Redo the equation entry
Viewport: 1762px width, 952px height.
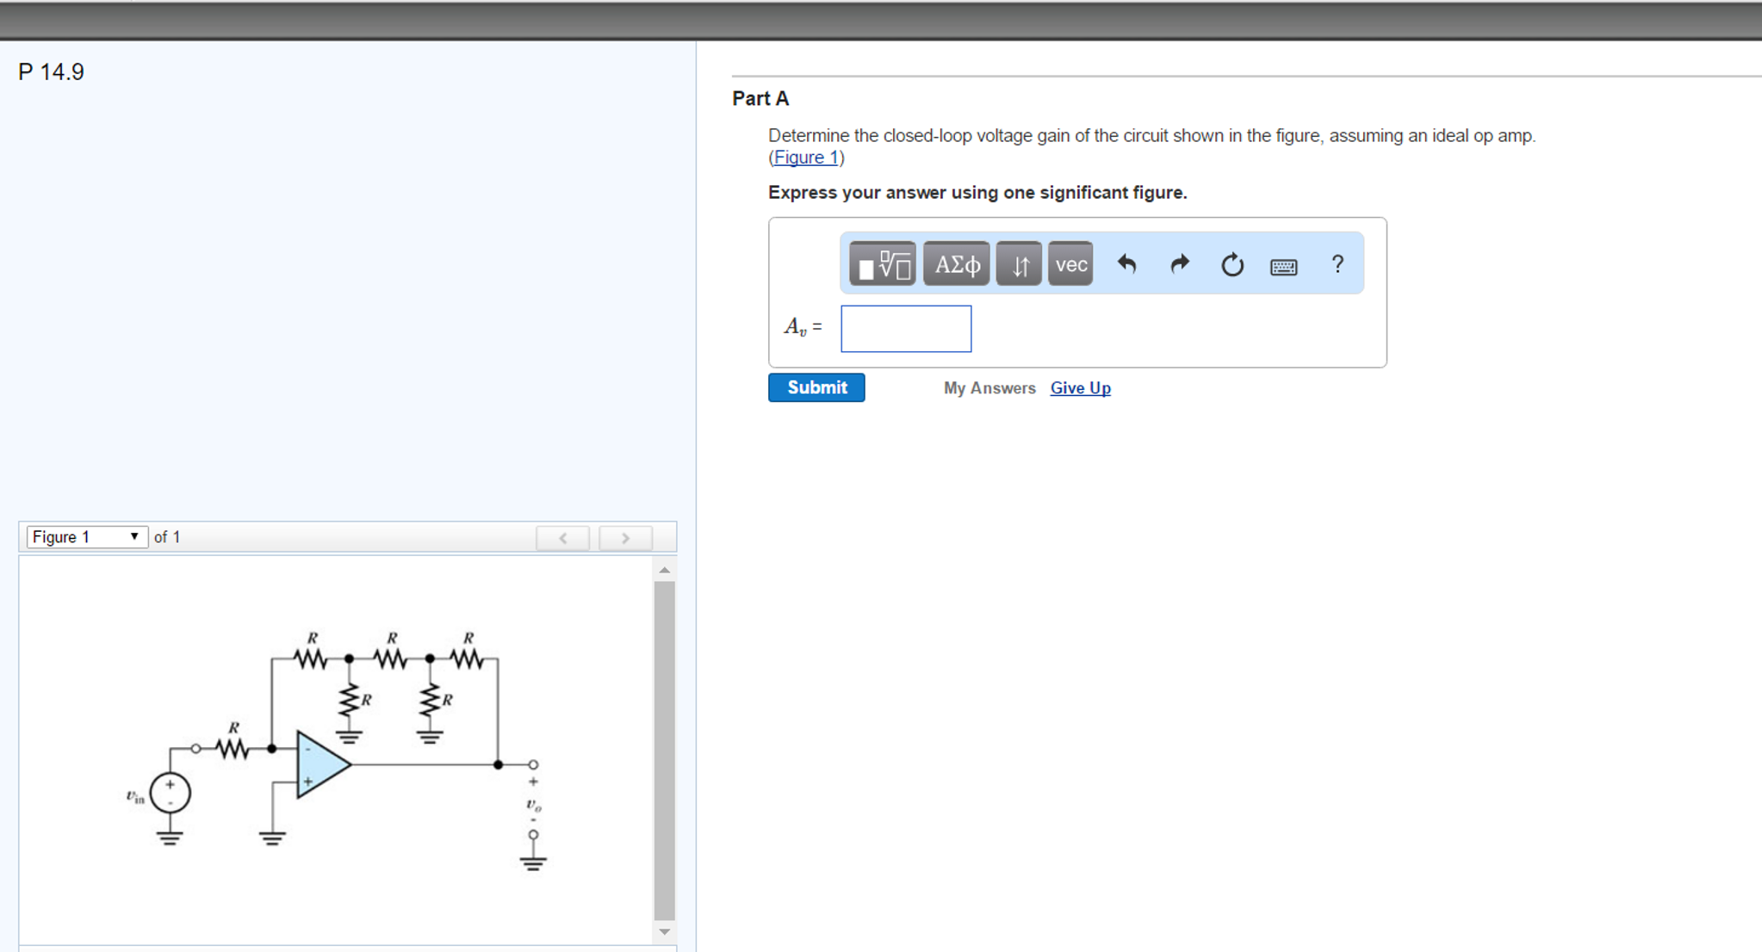(x=1179, y=264)
